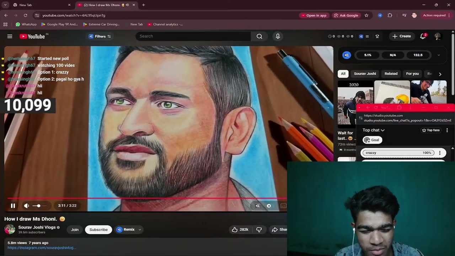Image resolution: width=455 pixels, height=256 pixels.
Task: Open the WhatsApp bookmark
Action: (x=26, y=25)
